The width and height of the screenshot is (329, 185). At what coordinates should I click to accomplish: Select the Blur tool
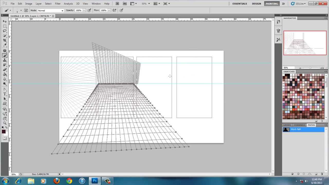(x=5, y=79)
